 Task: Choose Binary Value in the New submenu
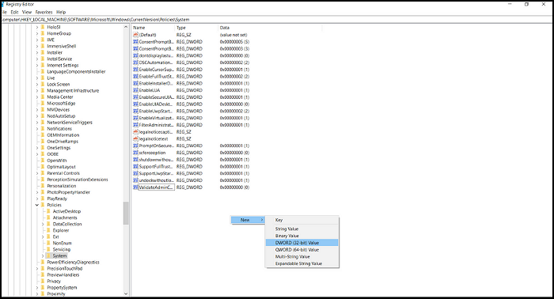point(302,236)
